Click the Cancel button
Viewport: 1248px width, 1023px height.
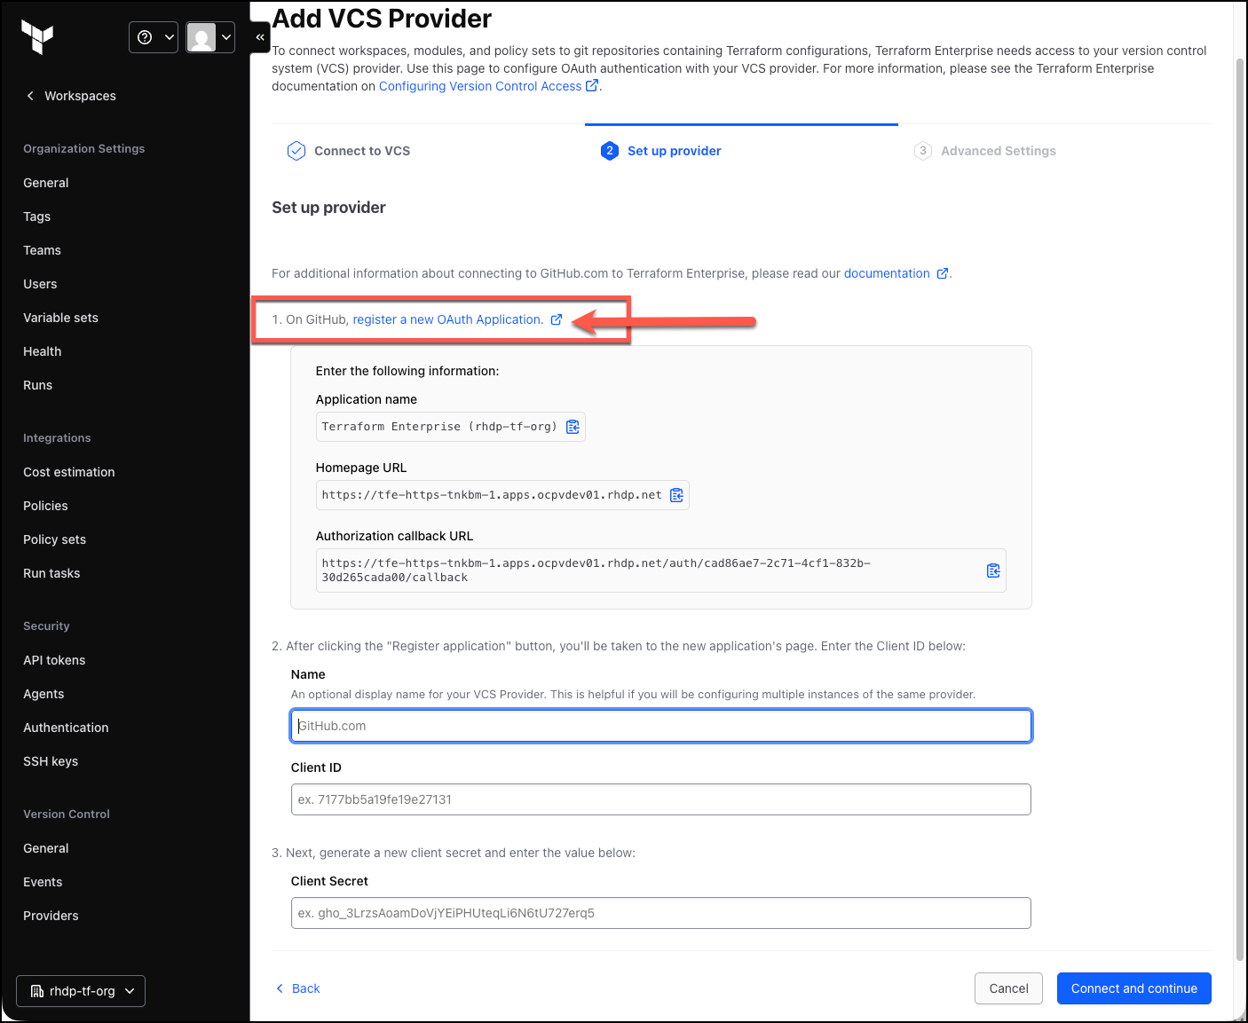click(1008, 988)
